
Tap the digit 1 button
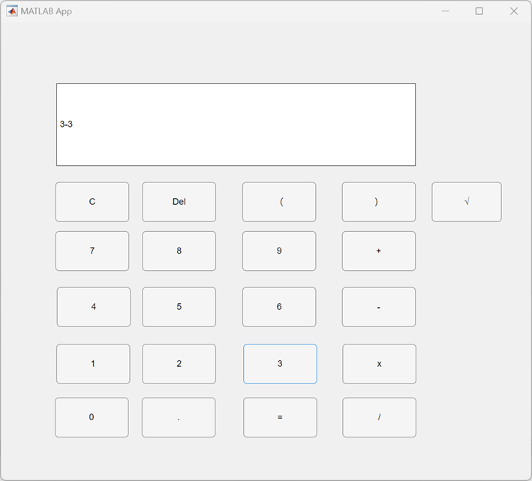93,364
